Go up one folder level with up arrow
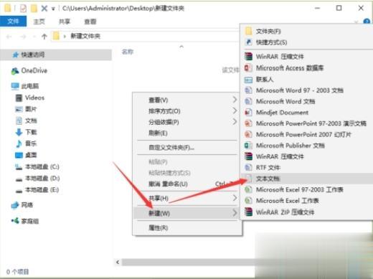The image size is (373, 279). pos(44,37)
